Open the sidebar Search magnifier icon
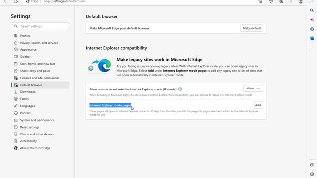Screen dimensions: 317x178 (312, 10)
